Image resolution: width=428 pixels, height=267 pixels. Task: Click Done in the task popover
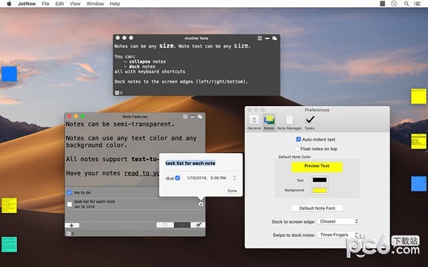click(x=233, y=191)
